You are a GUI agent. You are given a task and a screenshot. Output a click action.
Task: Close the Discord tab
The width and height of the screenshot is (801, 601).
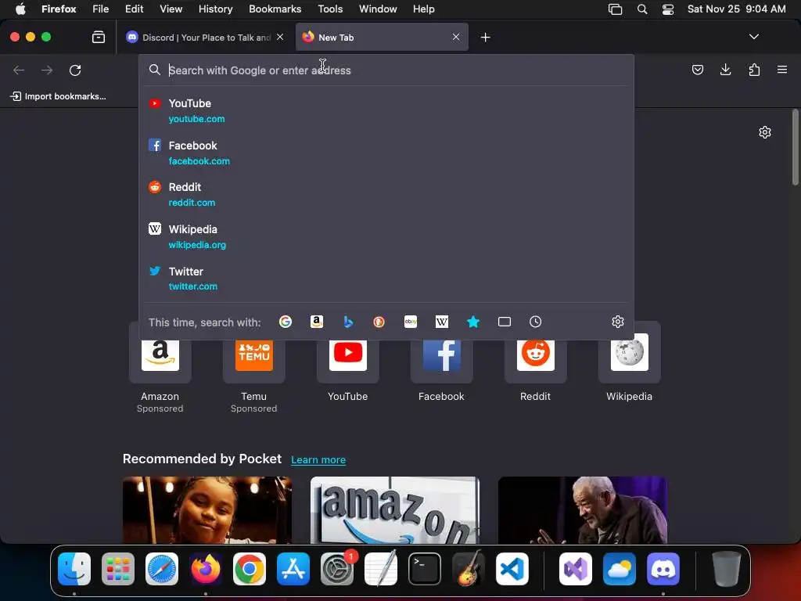pyautogui.click(x=280, y=37)
